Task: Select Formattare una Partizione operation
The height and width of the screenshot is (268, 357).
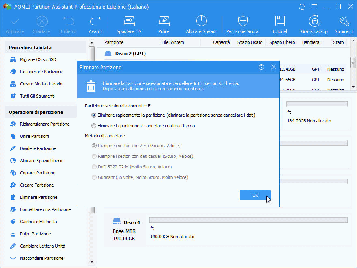Action: [x=41, y=209]
